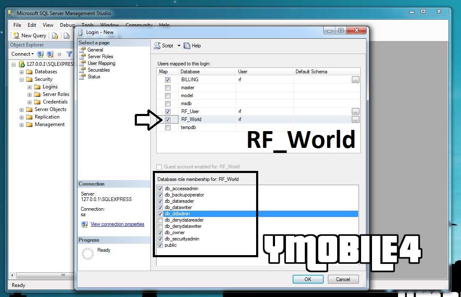The image size is (461, 297).
Task: Open default schema browse button for RF_World
Action: point(355,119)
